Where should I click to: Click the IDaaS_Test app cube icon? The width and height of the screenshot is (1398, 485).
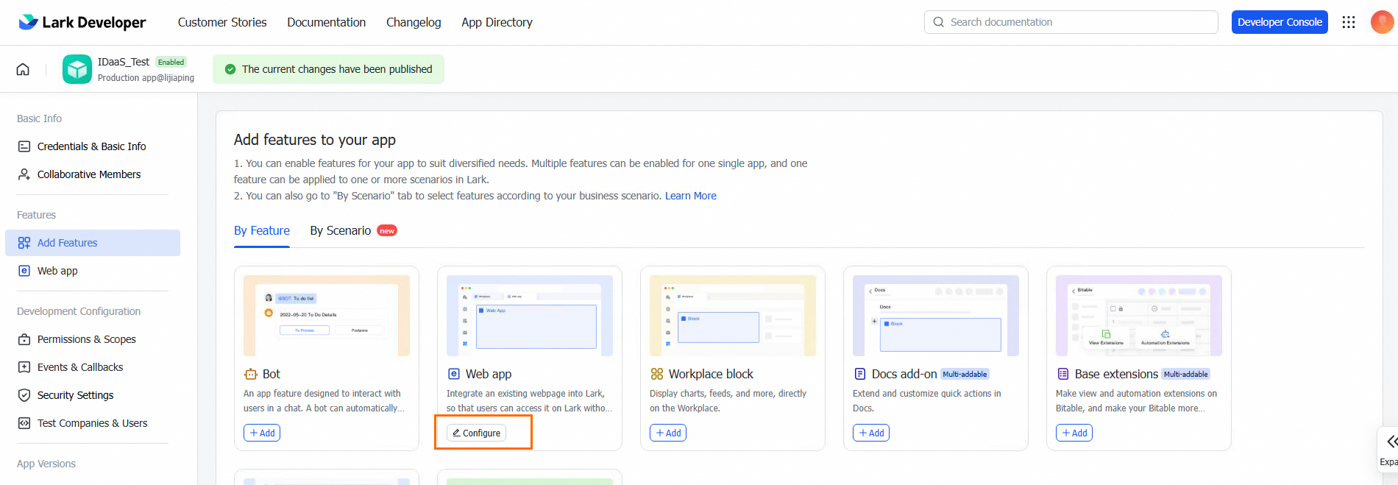[77, 69]
